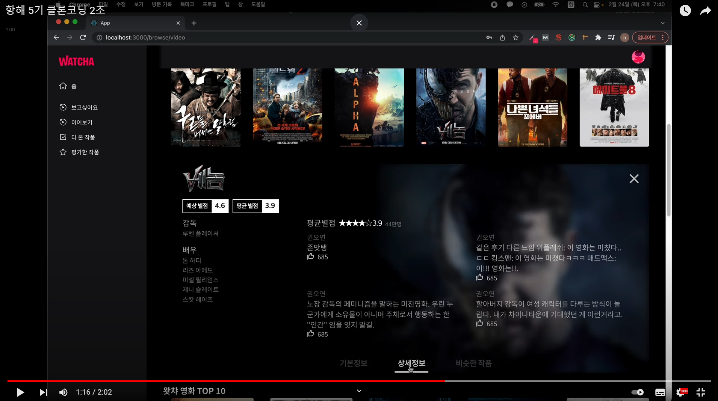Screen dimensions: 718x401
Task: Go forward in the browser
Action: [70, 38]
